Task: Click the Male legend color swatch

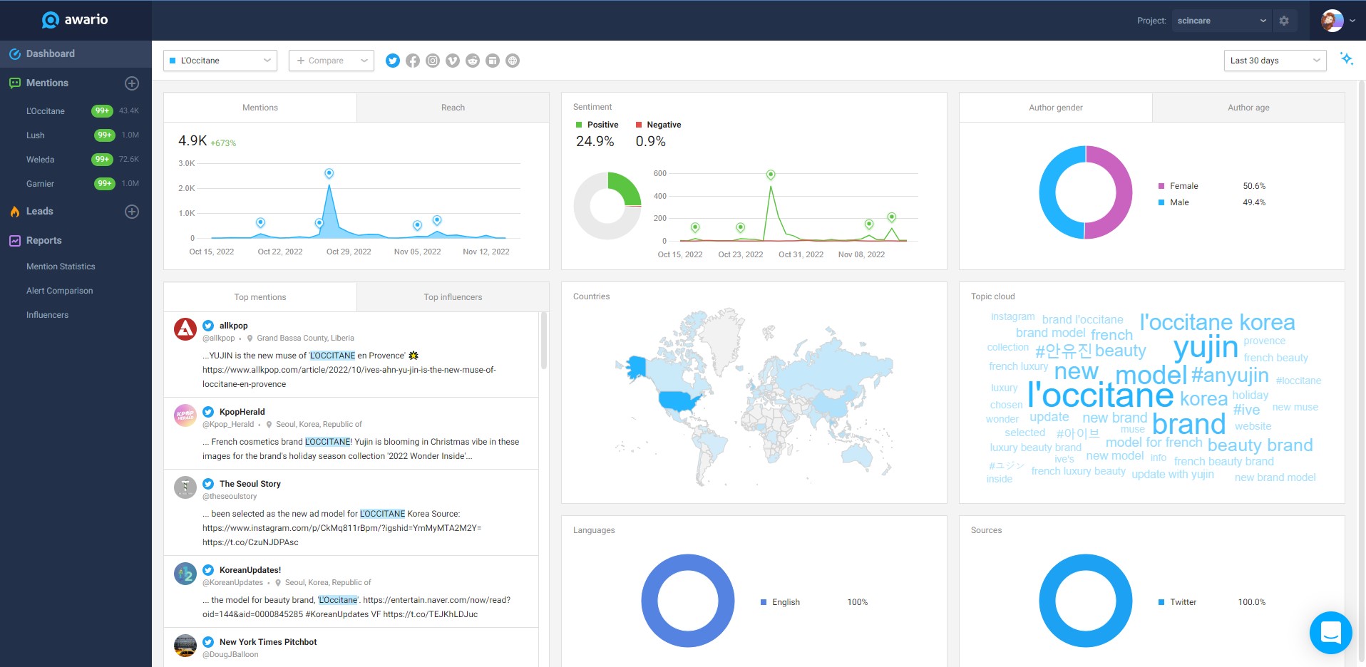Action: pyautogui.click(x=1161, y=202)
